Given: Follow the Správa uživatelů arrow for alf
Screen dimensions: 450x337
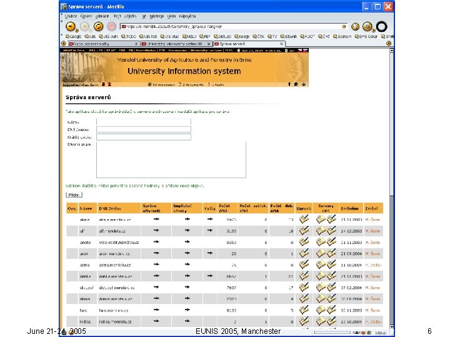Looking at the screenshot, I should 156,230.
